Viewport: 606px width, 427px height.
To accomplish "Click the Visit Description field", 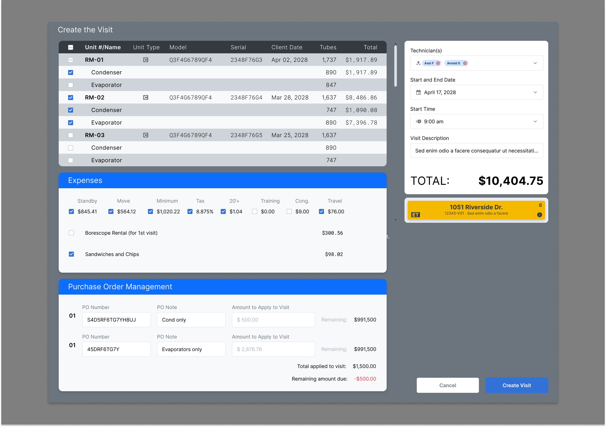I will (476, 151).
